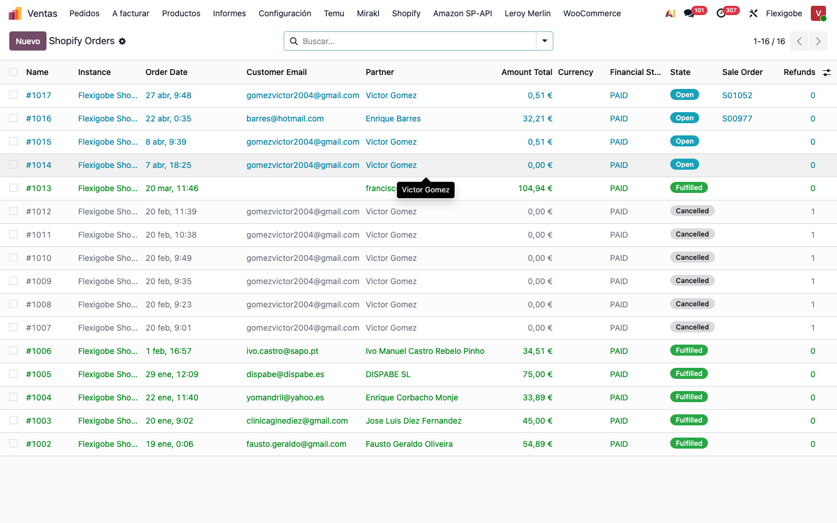837x523 pixels.
Task: Tick the checkbox for order #1002
Action: pos(13,443)
